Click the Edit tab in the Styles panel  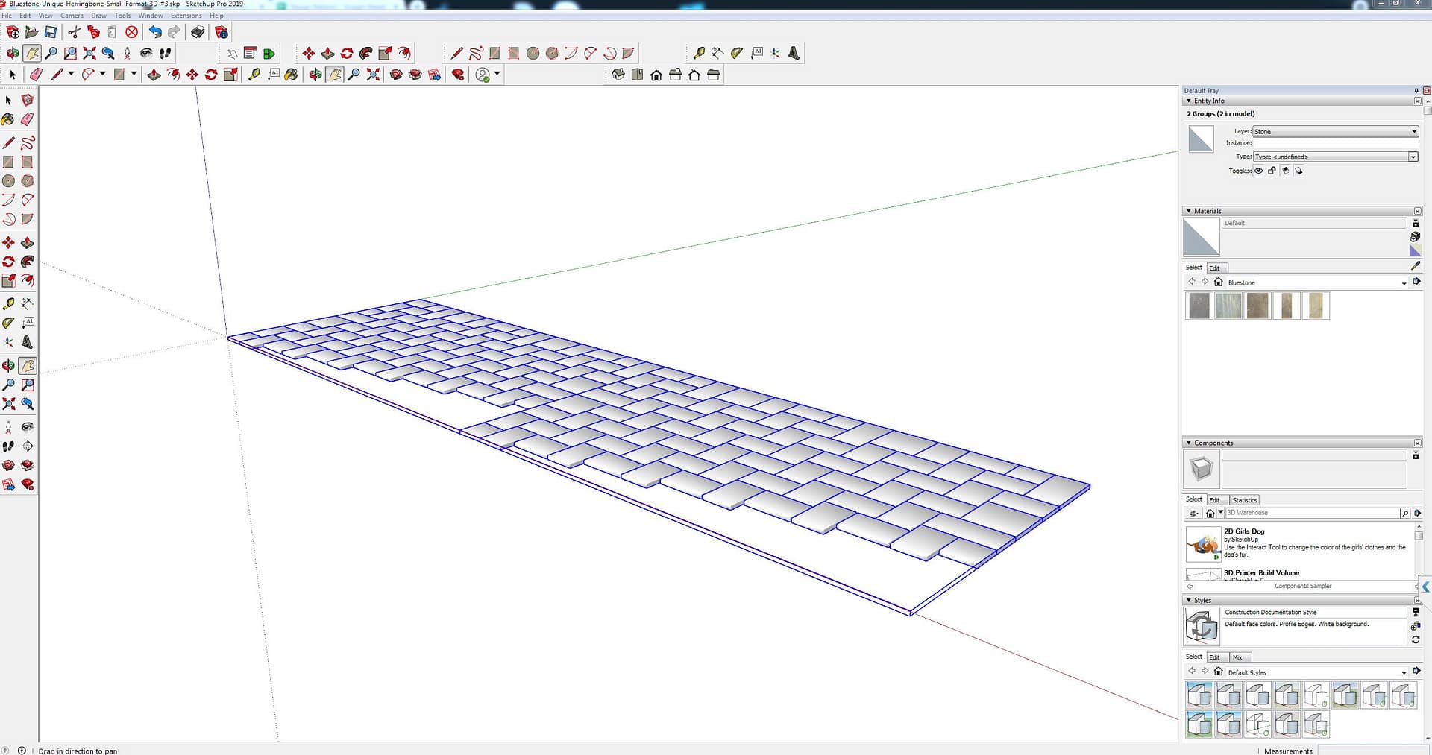1214,657
